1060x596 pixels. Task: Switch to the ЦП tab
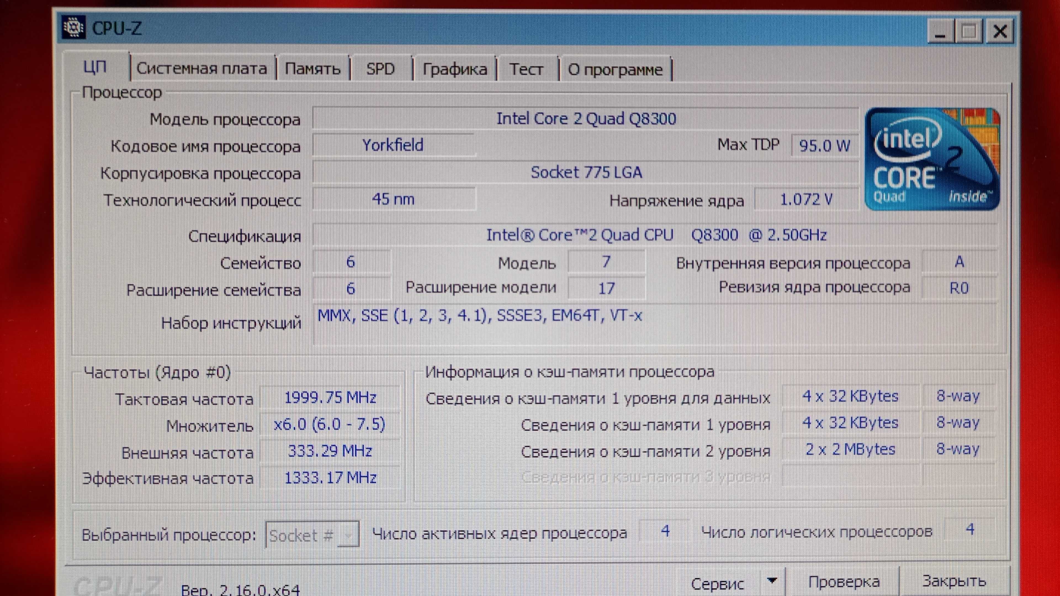(x=96, y=67)
